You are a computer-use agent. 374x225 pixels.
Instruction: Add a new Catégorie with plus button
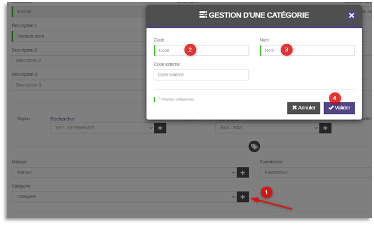coord(243,197)
